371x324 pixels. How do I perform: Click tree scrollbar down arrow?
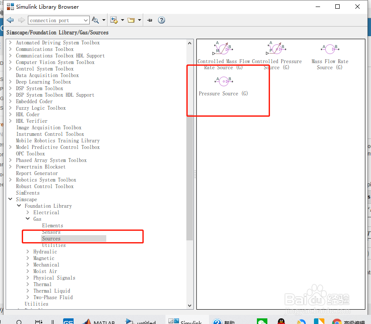coord(189,306)
